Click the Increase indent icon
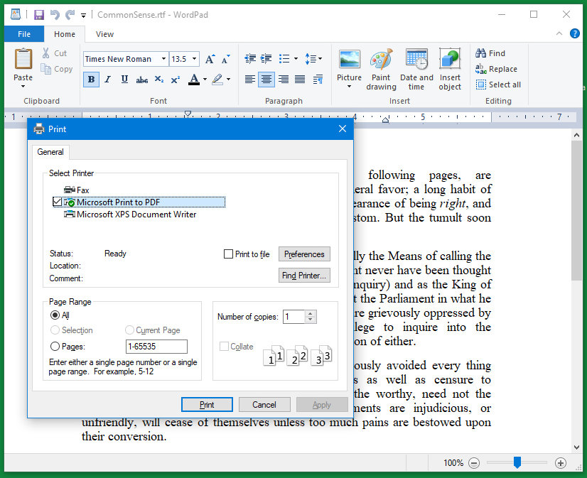Viewport: 587px width, 478px height. pyautogui.click(x=266, y=59)
